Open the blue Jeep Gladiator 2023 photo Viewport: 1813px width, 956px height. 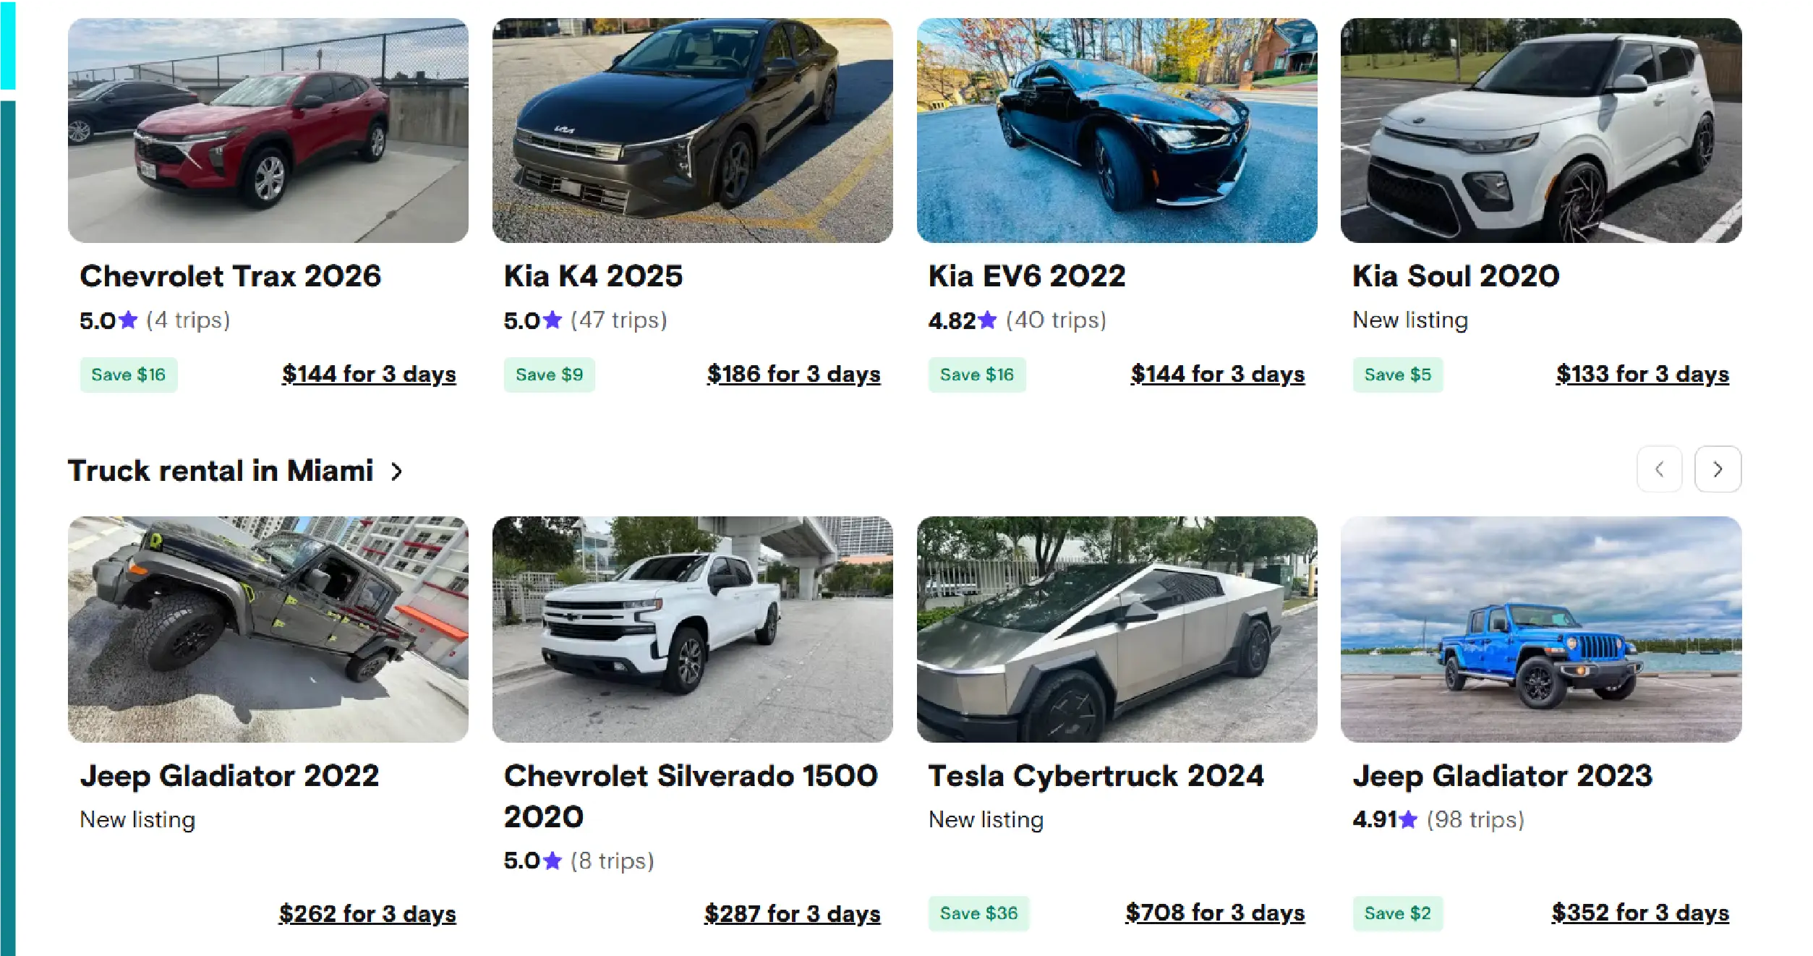1540,628
